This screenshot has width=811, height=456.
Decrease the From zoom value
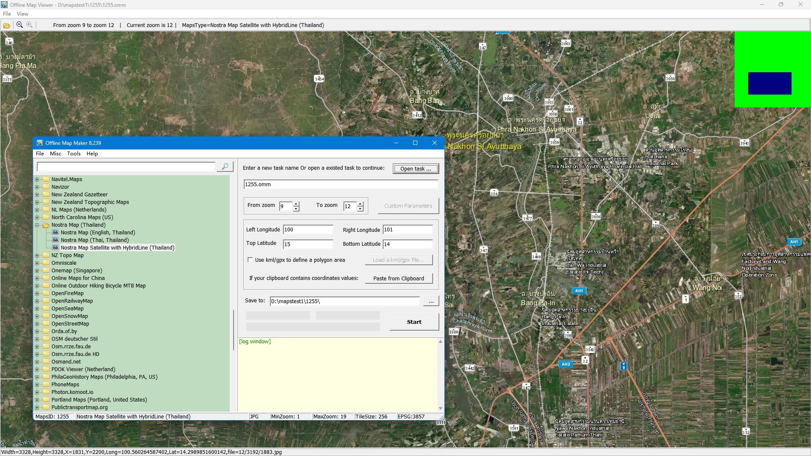click(x=296, y=209)
